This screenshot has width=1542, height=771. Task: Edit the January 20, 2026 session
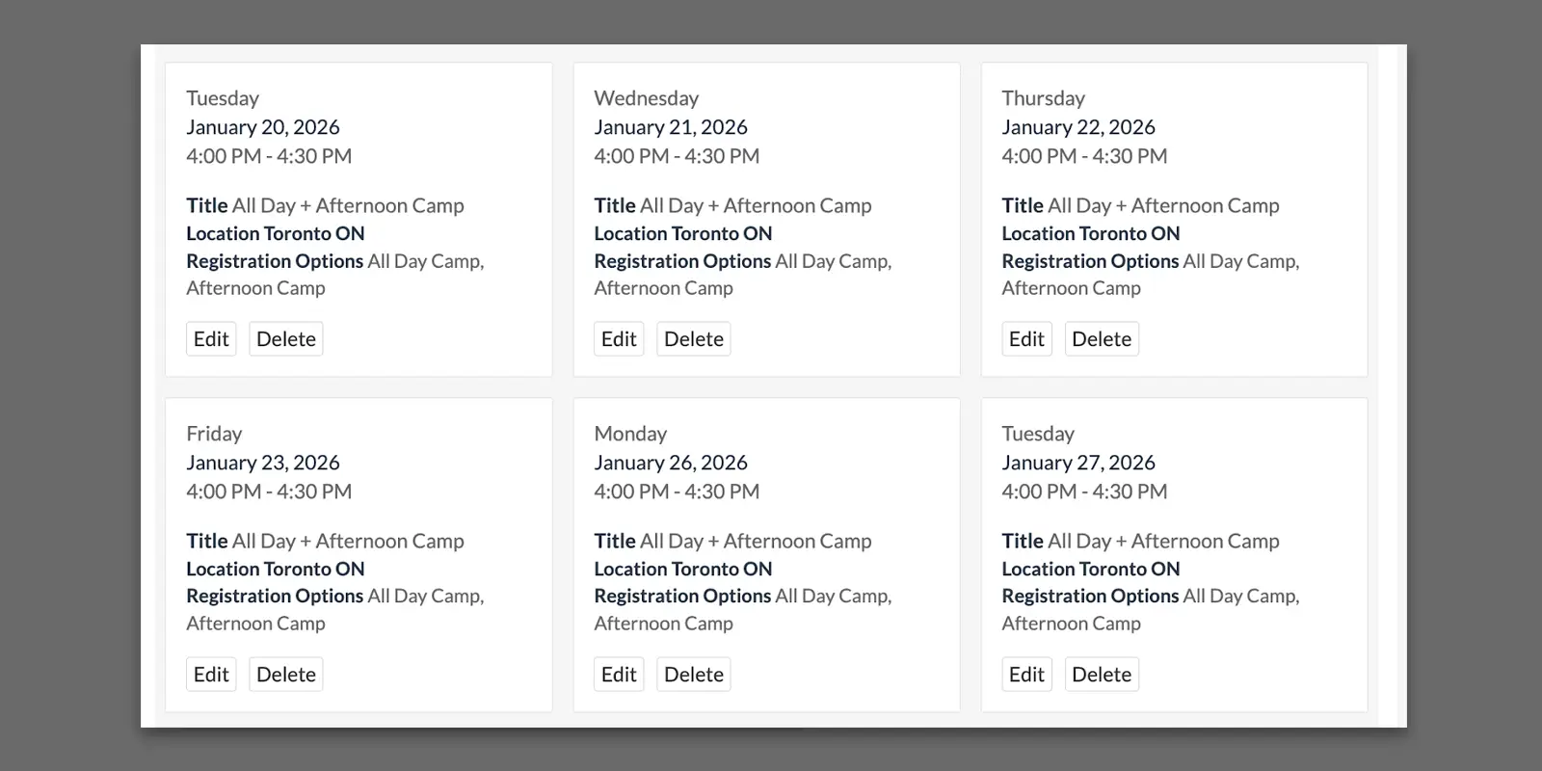[211, 339]
